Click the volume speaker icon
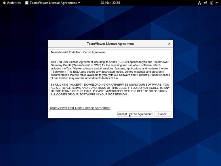221x166 pixels. point(205,3)
